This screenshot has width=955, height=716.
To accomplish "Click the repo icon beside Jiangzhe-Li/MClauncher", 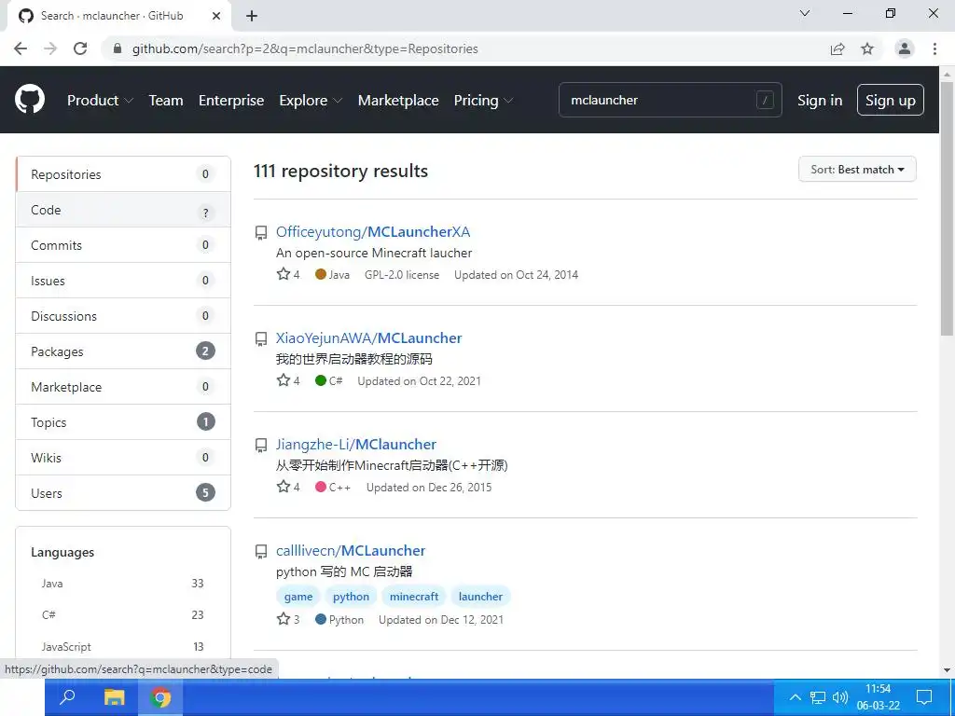I will point(261,445).
